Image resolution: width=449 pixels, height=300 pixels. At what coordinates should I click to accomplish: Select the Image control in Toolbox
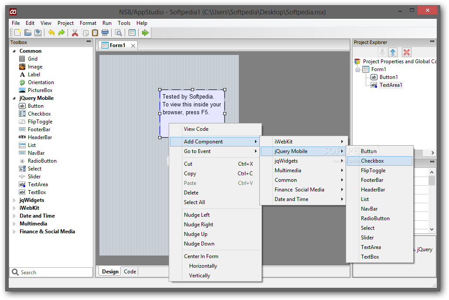31,67
